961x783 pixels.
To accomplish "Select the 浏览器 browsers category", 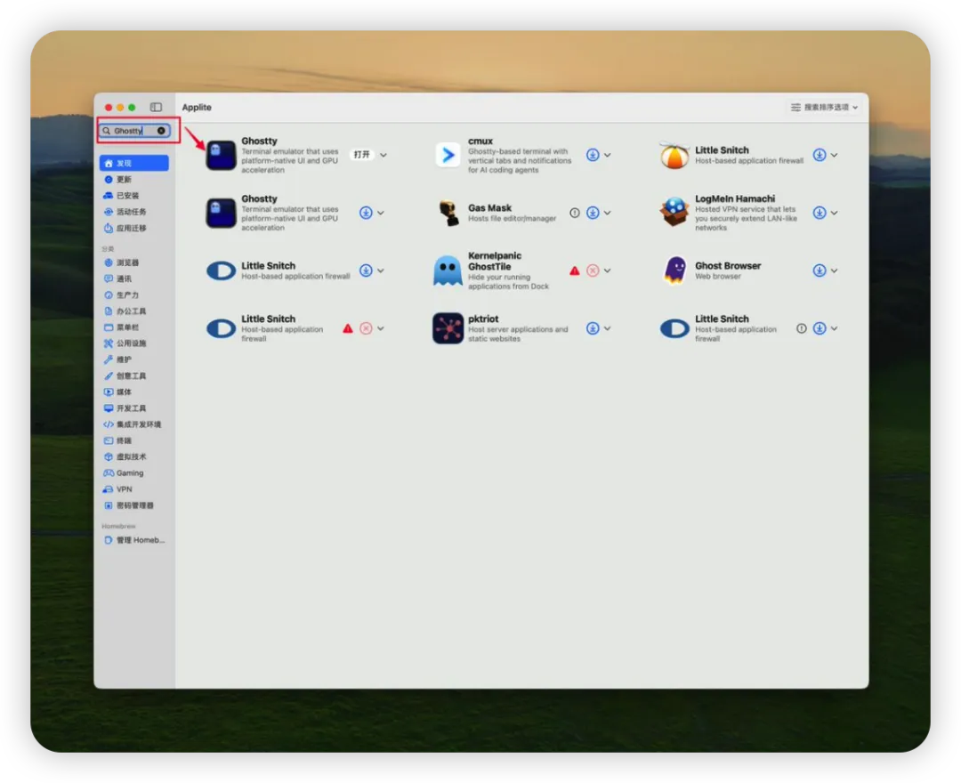I will pos(134,262).
